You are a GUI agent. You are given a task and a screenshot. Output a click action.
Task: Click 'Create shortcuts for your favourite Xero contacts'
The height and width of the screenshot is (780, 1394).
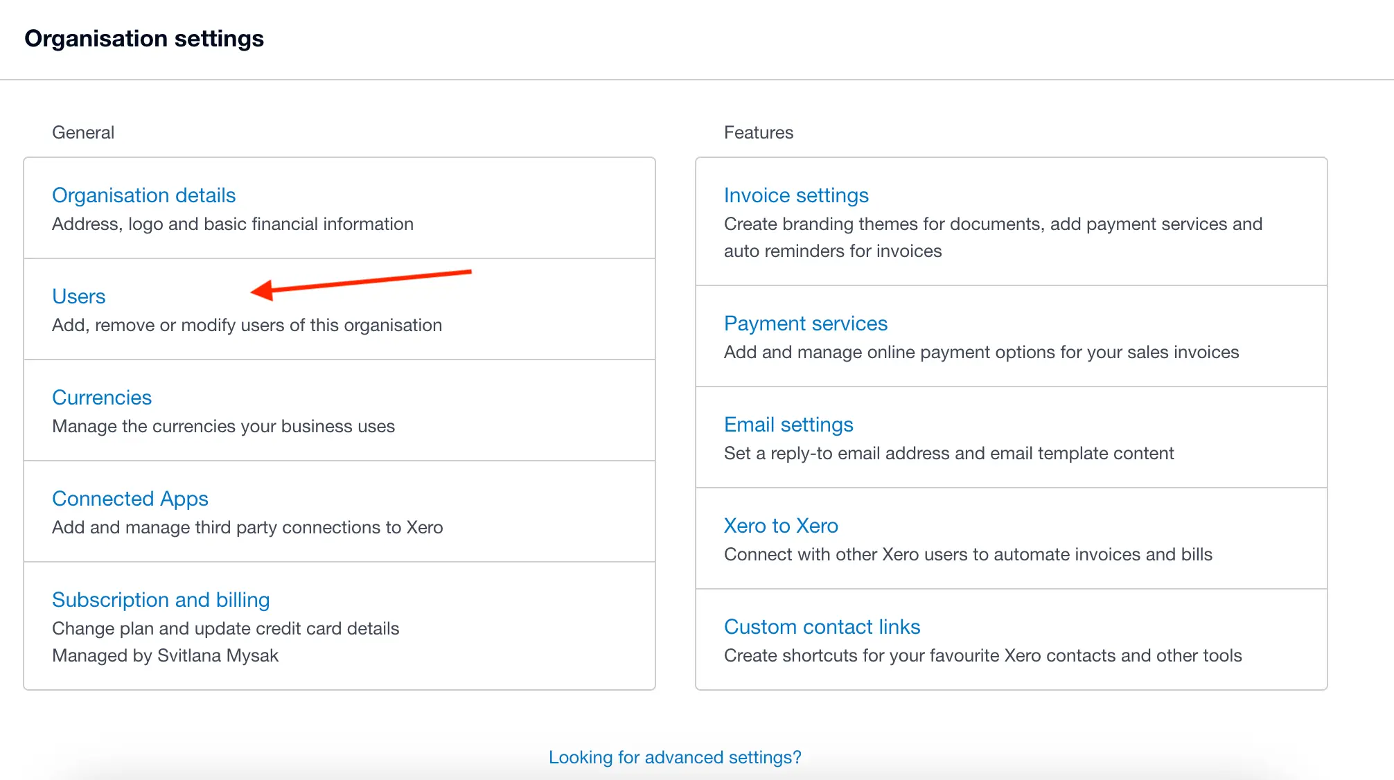[x=982, y=655]
